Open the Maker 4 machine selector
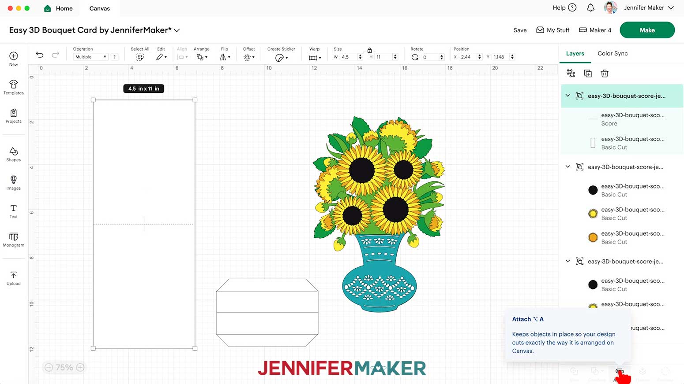Image resolution: width=684 pixels, height=384 pixels. tap(595, 30)
